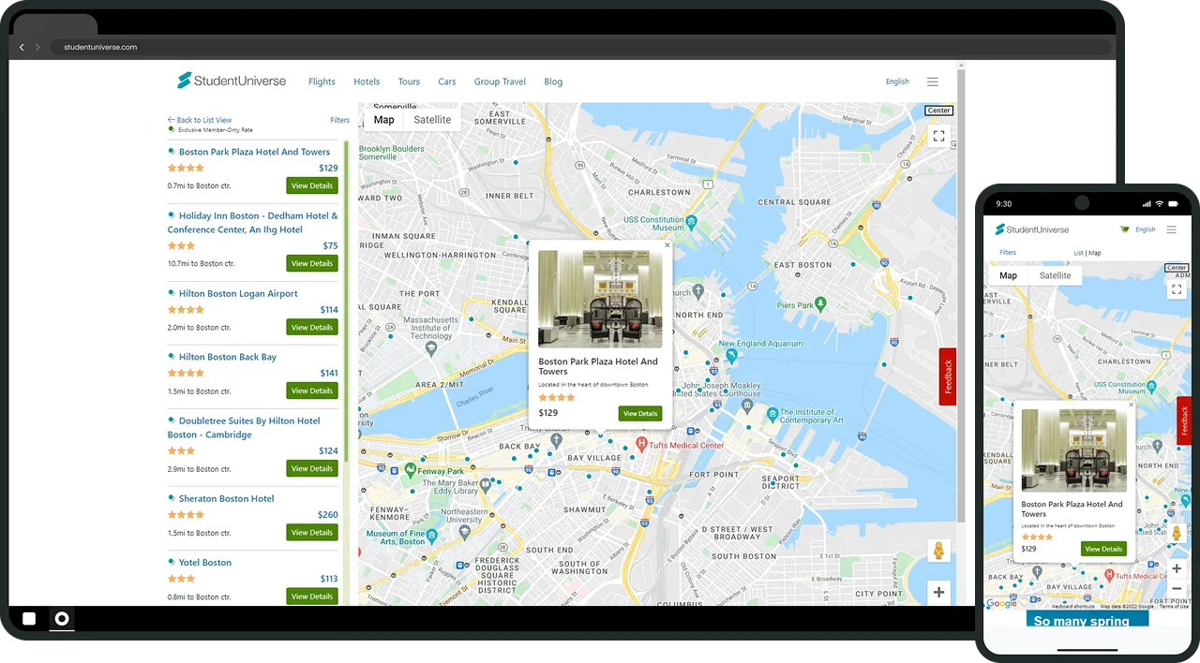View Details for Holiday Inn Boston Dedham
This screenshot has height=663, width=1200.
(312, 263)
